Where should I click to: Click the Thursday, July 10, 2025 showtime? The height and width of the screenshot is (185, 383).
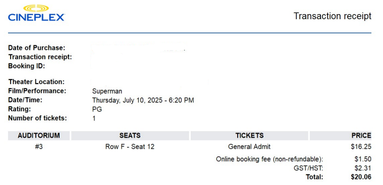click(143, 100)
